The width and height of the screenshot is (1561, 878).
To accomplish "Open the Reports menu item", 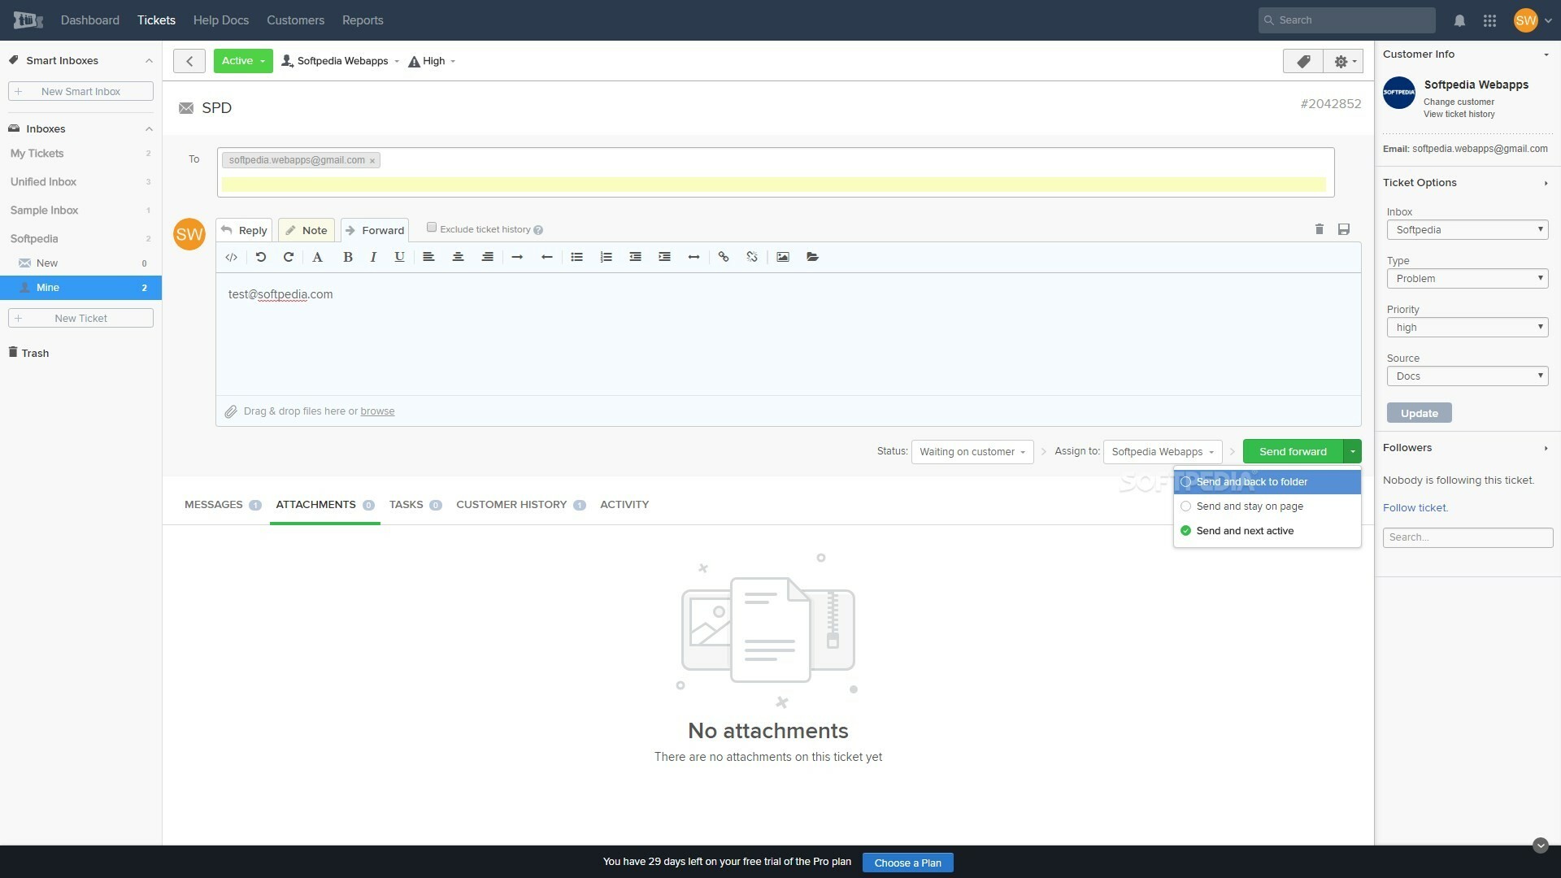I will click(x=363, y=20).
